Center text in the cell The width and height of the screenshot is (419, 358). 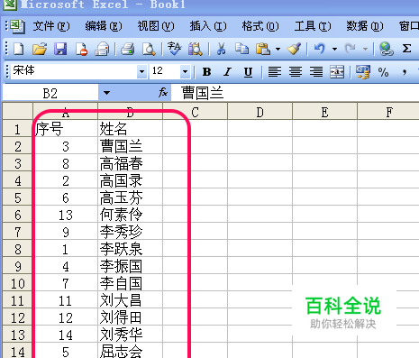tap(296, 72)
